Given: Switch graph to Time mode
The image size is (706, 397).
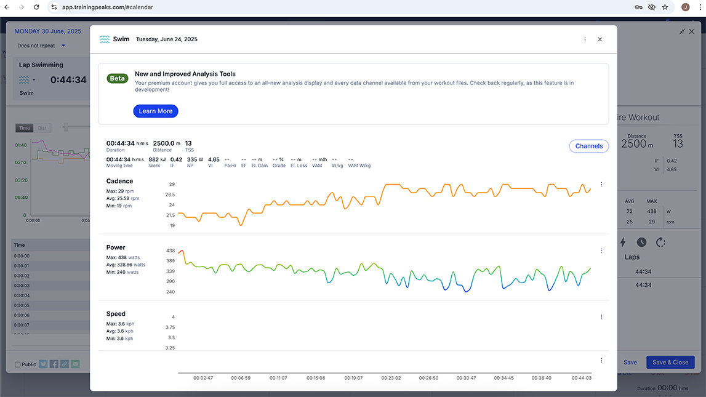Looking at the screenshot, I should 24,128.
